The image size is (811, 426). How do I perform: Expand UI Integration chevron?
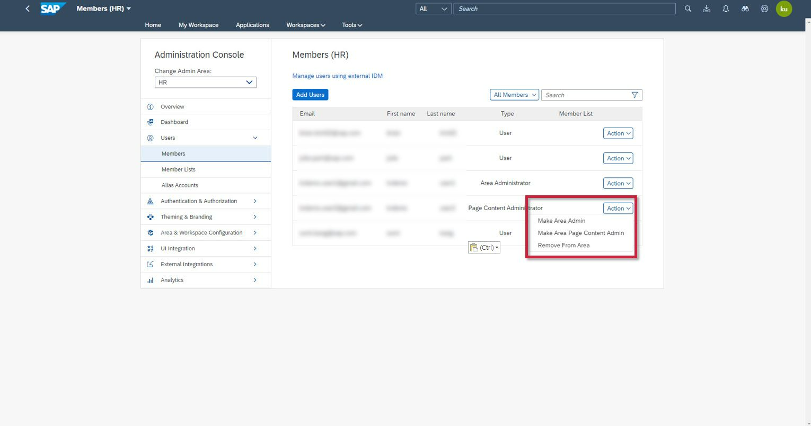pyautogui.click(x=255, y=249)
